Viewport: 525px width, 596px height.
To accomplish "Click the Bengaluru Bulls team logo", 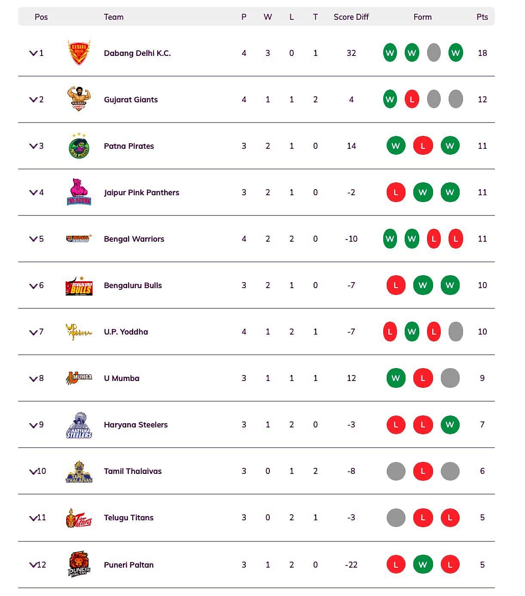I will coord(79,286).
